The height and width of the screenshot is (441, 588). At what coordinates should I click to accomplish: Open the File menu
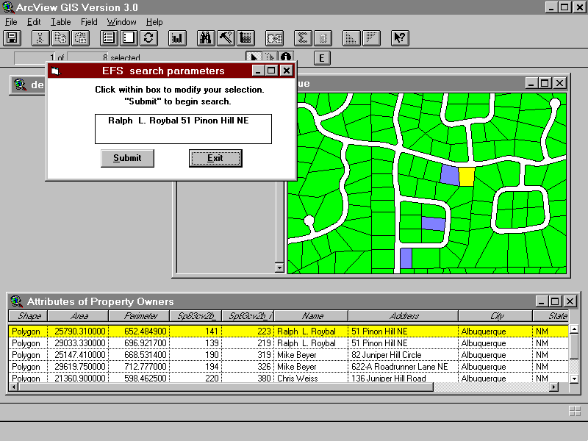pos(11,22)
